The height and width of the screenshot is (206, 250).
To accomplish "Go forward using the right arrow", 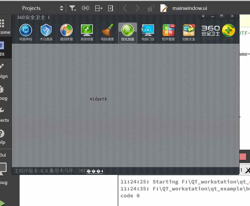I will pyautogui.click(x=137, y=8).
